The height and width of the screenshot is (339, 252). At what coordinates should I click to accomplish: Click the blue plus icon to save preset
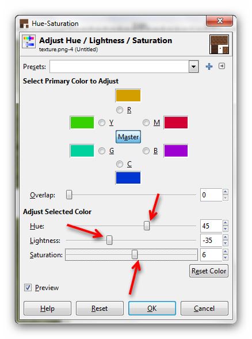click(209, 66)
